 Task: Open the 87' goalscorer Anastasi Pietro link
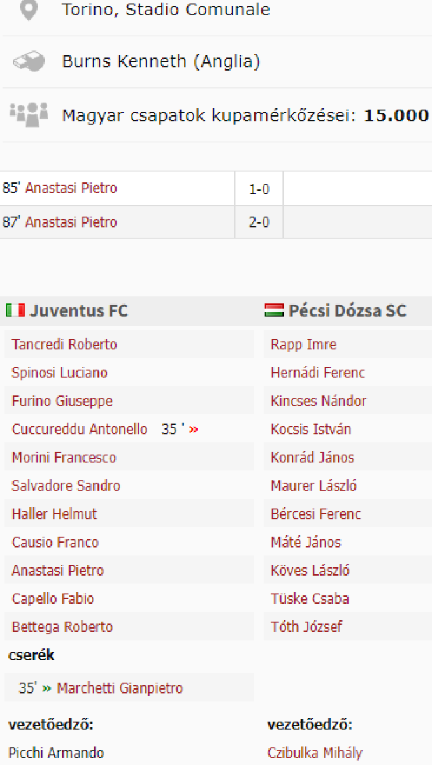pyautogui.click(x=71, y=222)
